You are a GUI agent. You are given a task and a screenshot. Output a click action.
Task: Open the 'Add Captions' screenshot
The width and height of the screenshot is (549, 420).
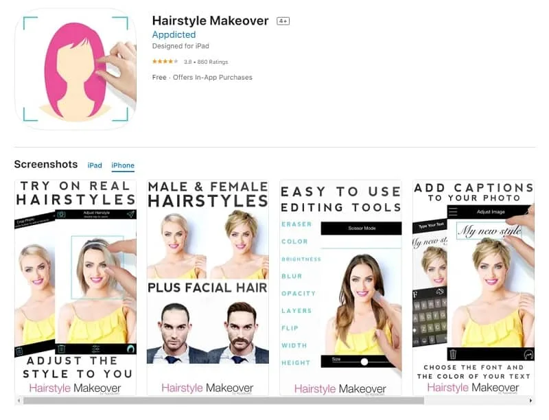point(474,288)
